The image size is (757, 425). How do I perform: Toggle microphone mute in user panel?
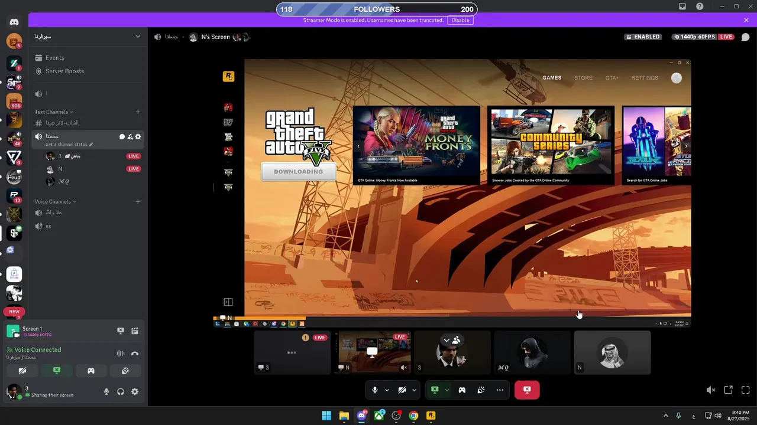[x=106, y=391]
